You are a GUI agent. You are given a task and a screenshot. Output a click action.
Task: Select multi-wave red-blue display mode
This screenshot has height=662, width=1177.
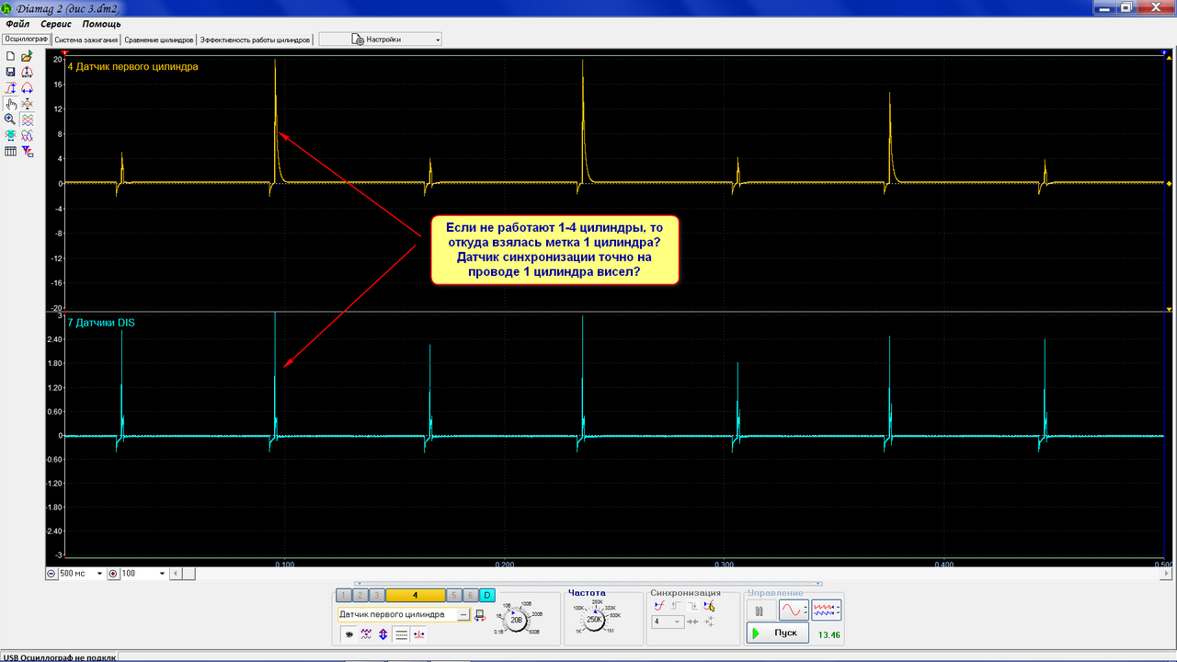[827, 611]
